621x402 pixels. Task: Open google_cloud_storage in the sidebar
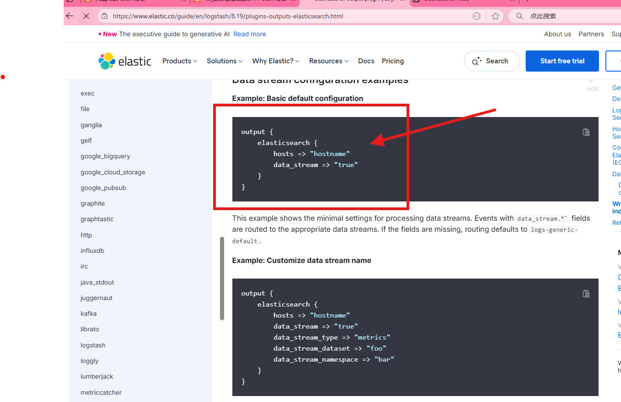(113, 172)
